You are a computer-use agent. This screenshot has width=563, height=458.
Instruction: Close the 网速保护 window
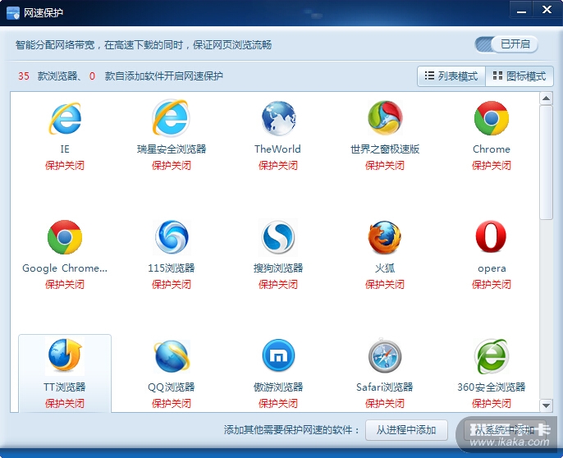[x=547, y=10]
